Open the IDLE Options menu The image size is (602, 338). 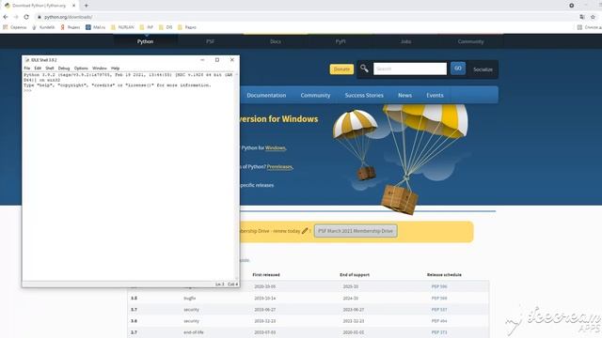81,69
